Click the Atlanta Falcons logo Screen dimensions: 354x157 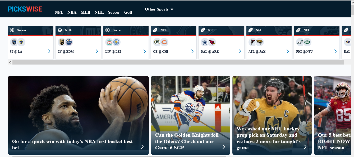[252, 42]
